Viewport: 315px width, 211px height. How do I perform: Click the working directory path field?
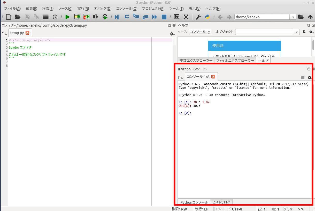click(x=262, y=17)
